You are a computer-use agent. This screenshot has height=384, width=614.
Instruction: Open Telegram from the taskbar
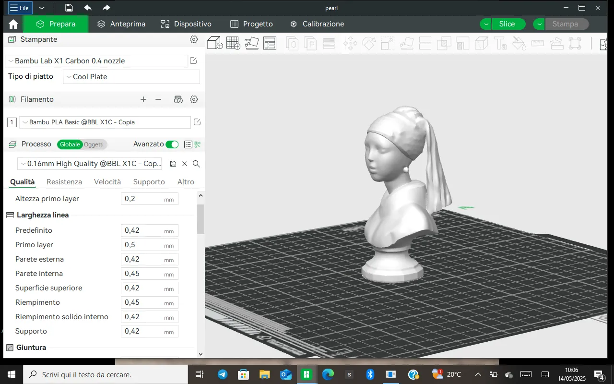point(223,374)
